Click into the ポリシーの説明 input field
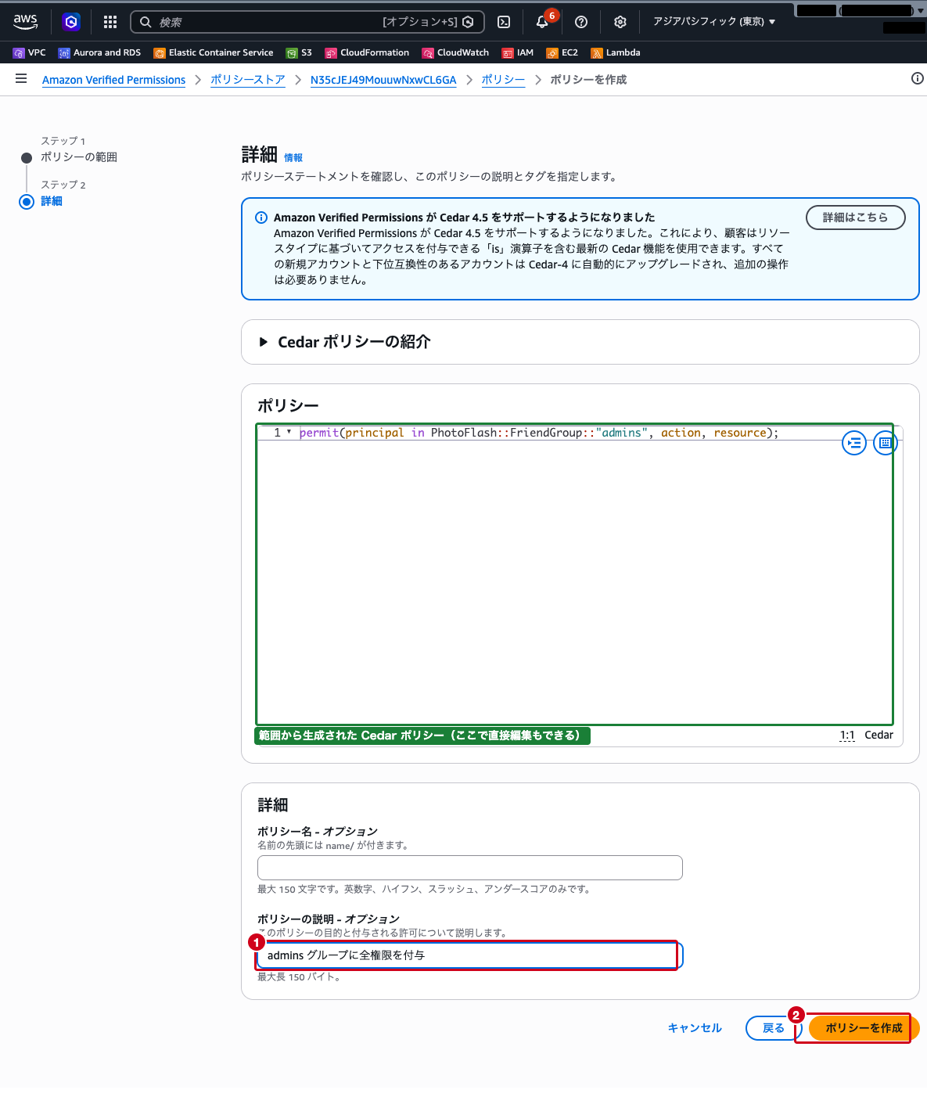Image resolution: width=927 pixels, height=1115 pixels. 470,955
